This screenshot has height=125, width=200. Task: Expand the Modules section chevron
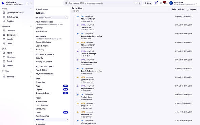pos(31,71)
